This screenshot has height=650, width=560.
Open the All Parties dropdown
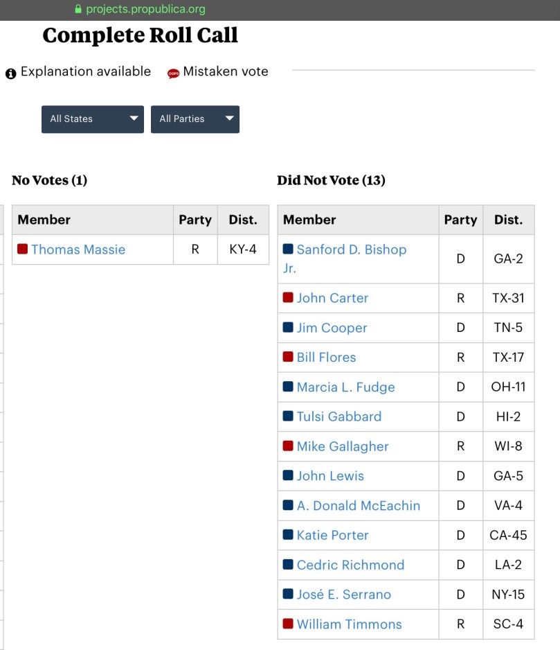tap(195, 119)
